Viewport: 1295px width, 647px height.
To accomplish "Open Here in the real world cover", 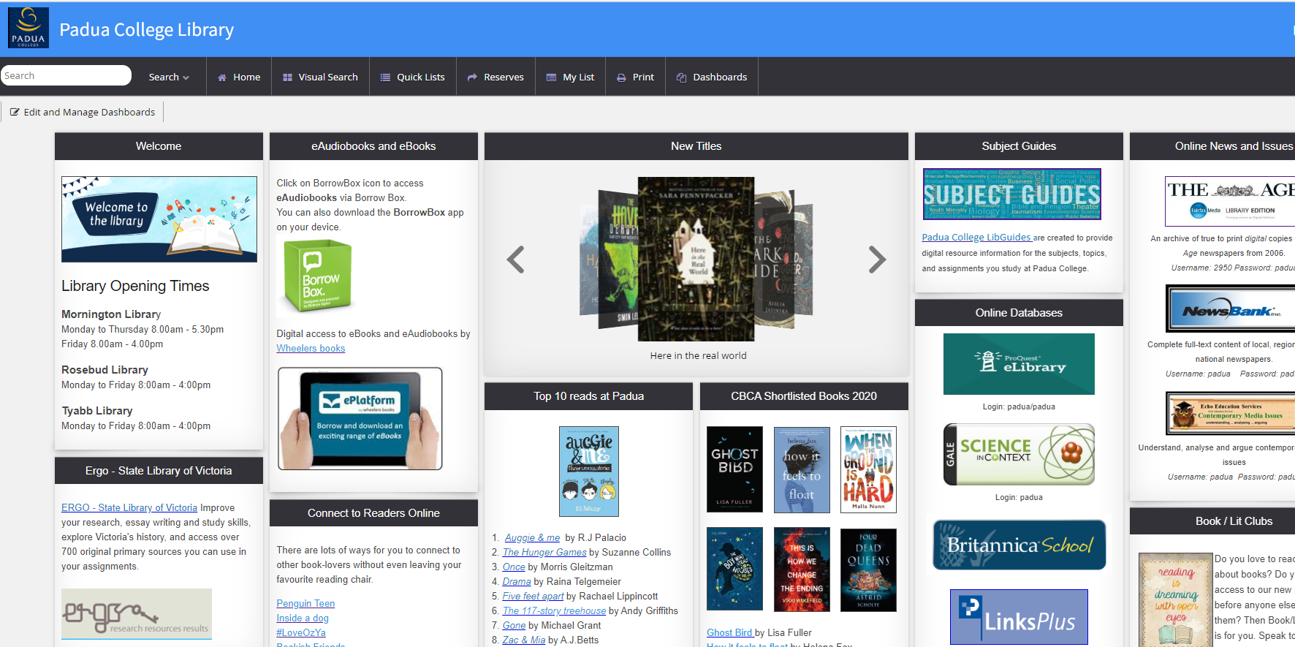I will (x=696, y=259).
